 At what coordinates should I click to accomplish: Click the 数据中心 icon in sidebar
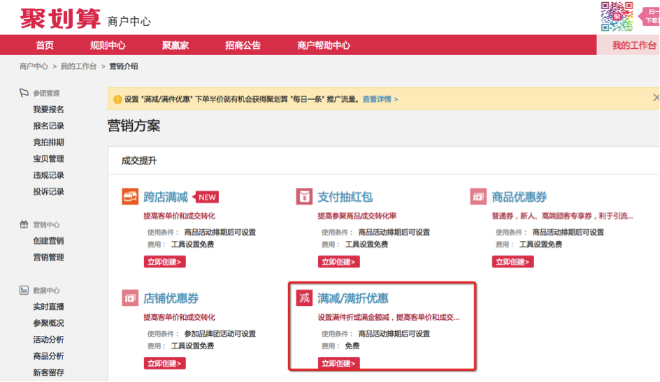pyautogui.click(x=24, y=290)
